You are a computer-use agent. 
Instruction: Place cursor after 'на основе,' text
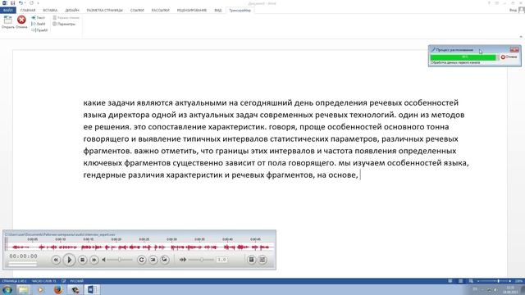point(360,175)
